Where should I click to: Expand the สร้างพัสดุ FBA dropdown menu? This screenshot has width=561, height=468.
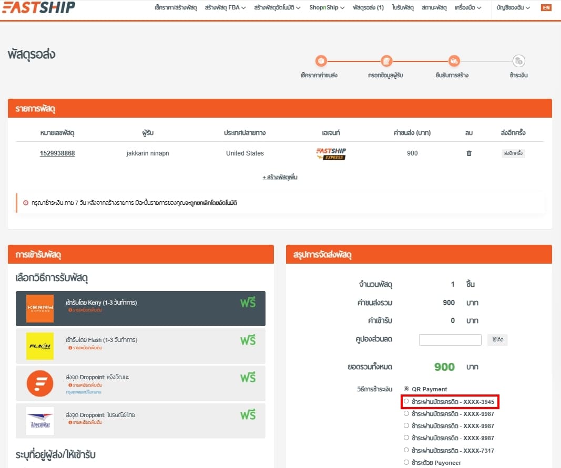(225, 7)
